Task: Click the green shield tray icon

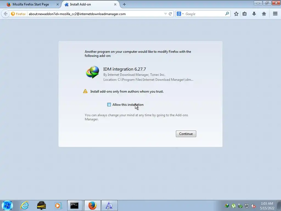Action: [x=240, y=206]
